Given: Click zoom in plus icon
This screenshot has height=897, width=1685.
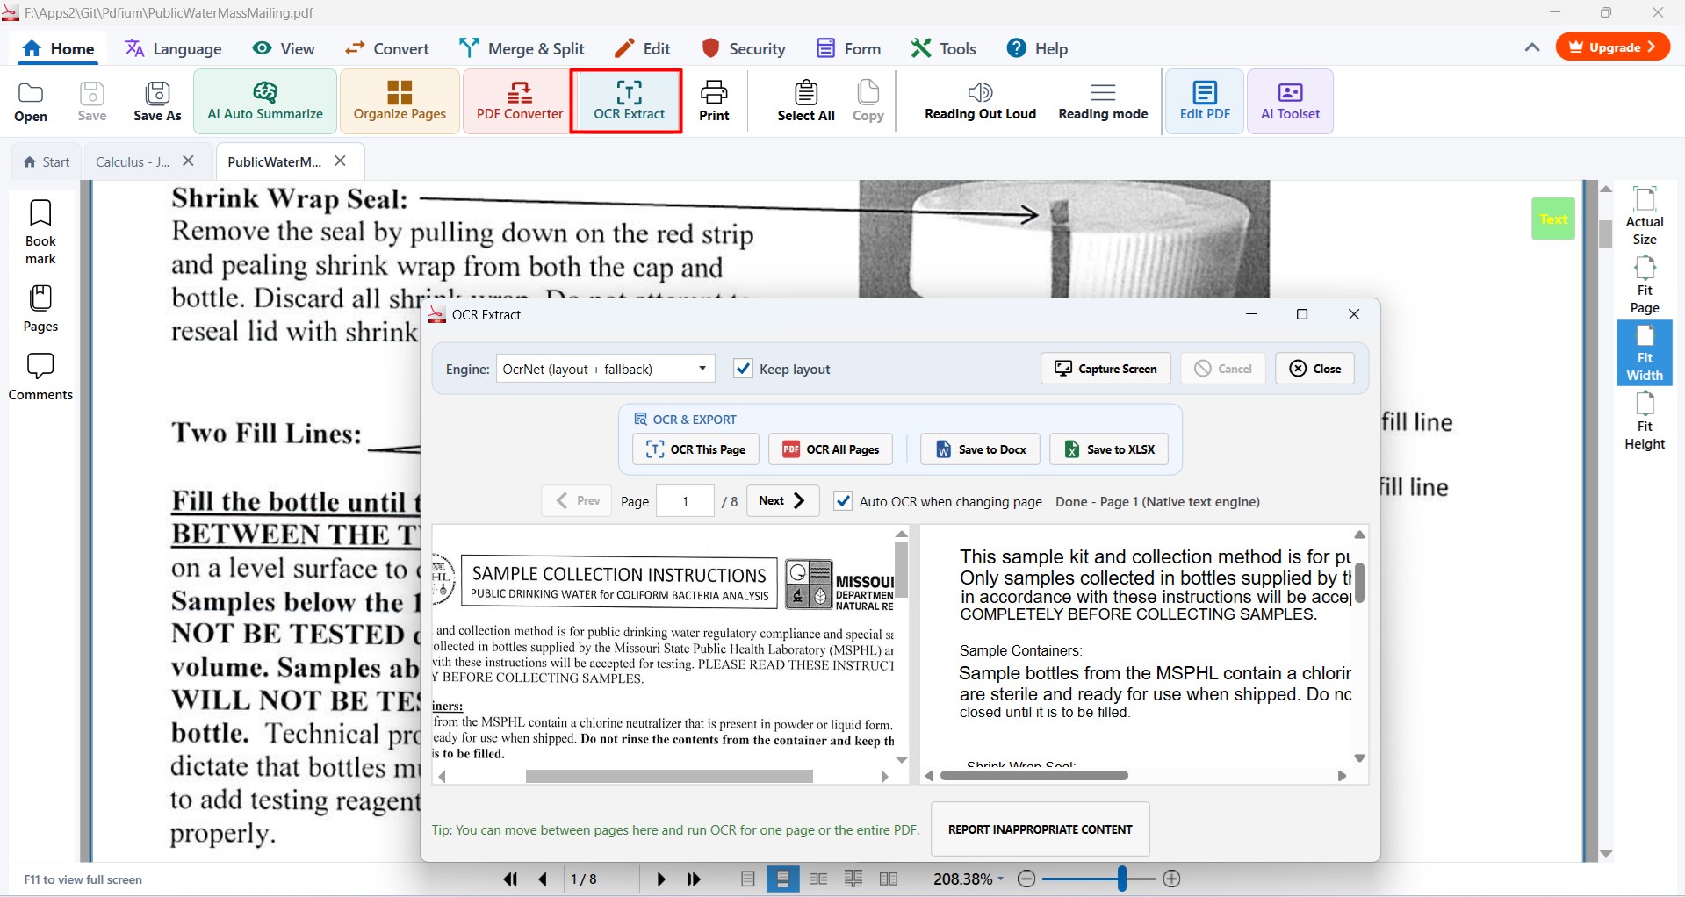Looking at the screenshot, I should tap(1171, 879).
